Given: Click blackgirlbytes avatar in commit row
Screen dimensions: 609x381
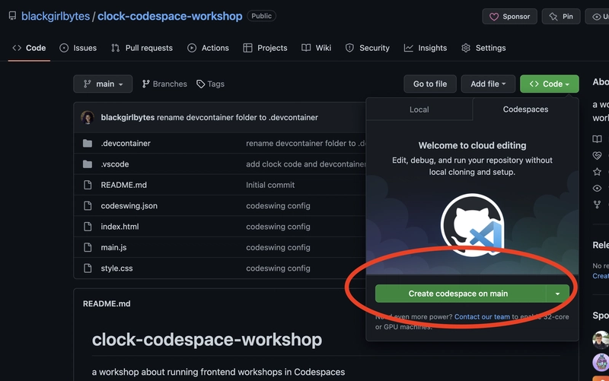Looking at the screenshot, I should (88, 117).
